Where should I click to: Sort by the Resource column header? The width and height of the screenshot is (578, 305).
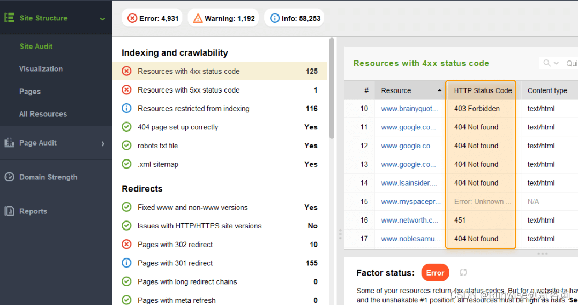(410, 90)
